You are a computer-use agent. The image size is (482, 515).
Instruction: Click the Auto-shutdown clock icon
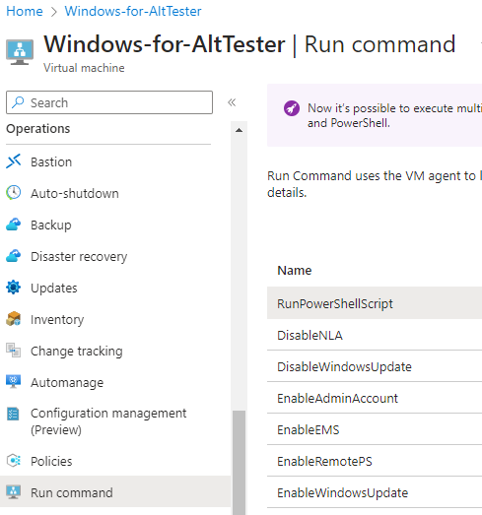pos(14,193)
